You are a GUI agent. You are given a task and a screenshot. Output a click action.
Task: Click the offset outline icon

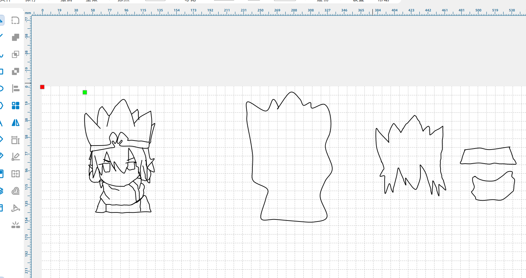pos(15,191)
